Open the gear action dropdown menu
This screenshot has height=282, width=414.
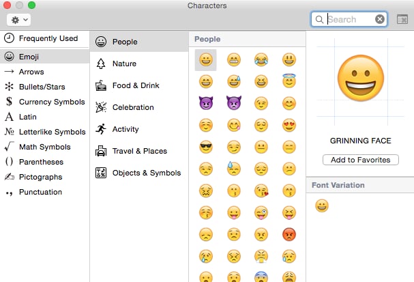click(x=18, y=20)
